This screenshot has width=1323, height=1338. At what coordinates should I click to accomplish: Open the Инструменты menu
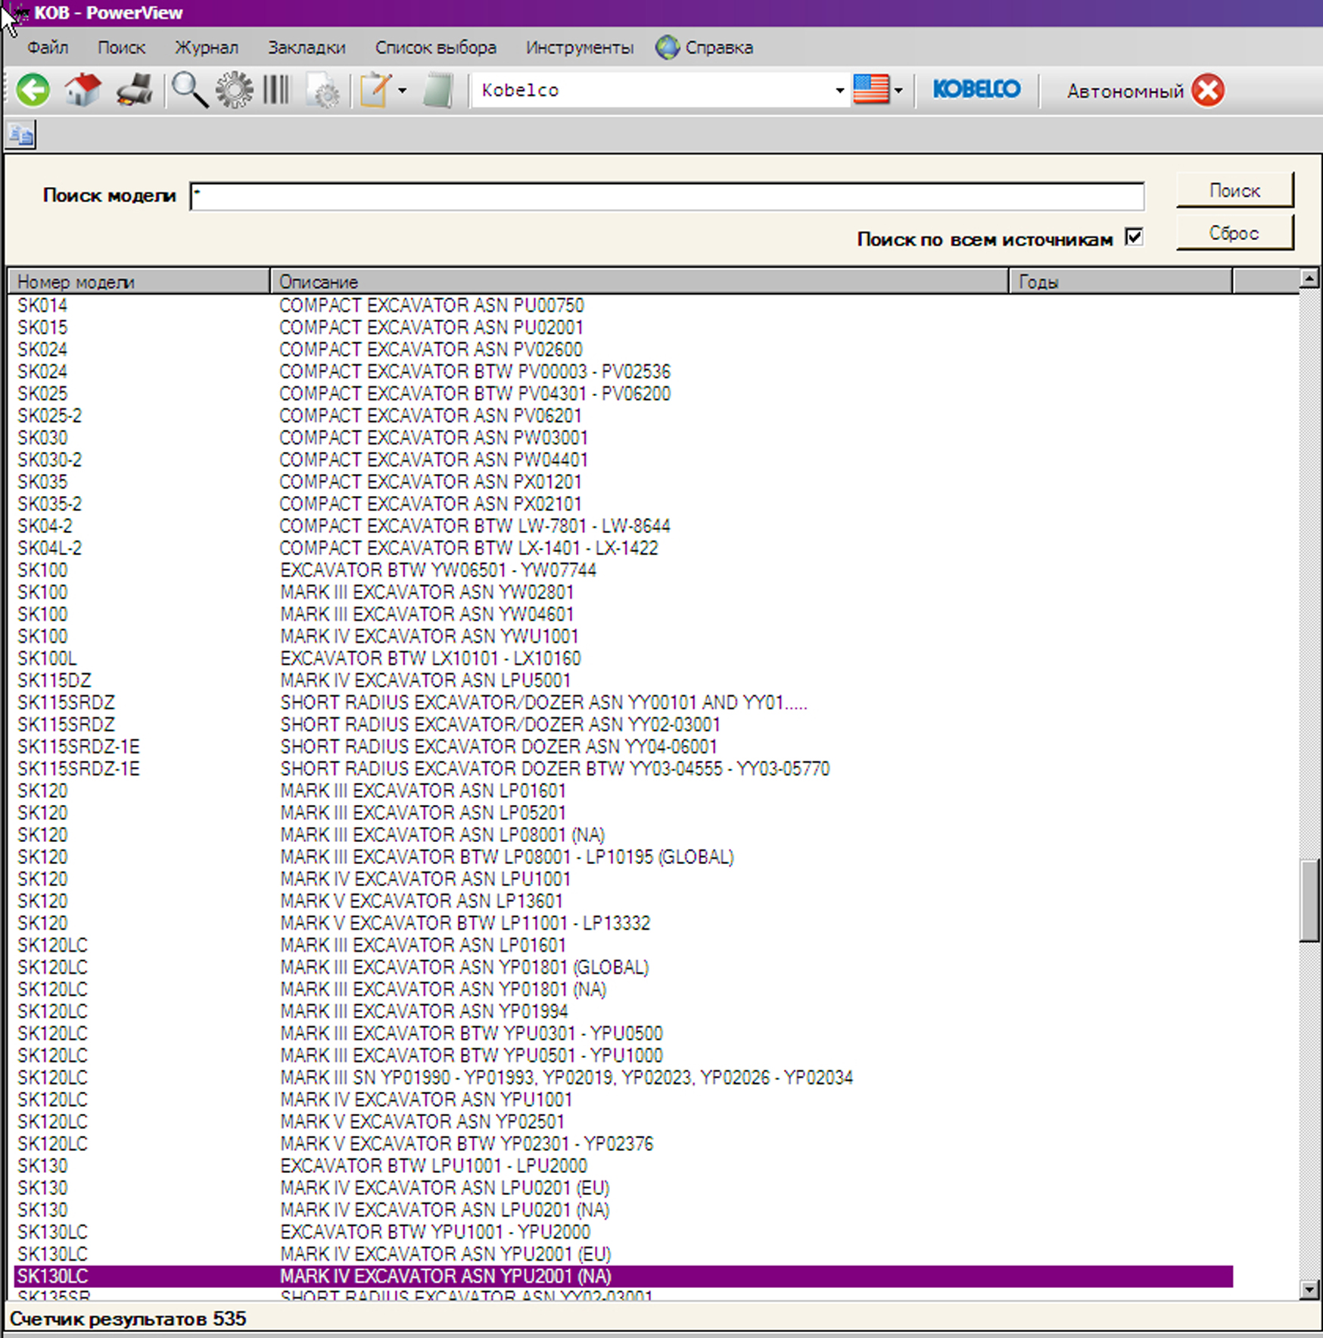[x=580, y=48]
